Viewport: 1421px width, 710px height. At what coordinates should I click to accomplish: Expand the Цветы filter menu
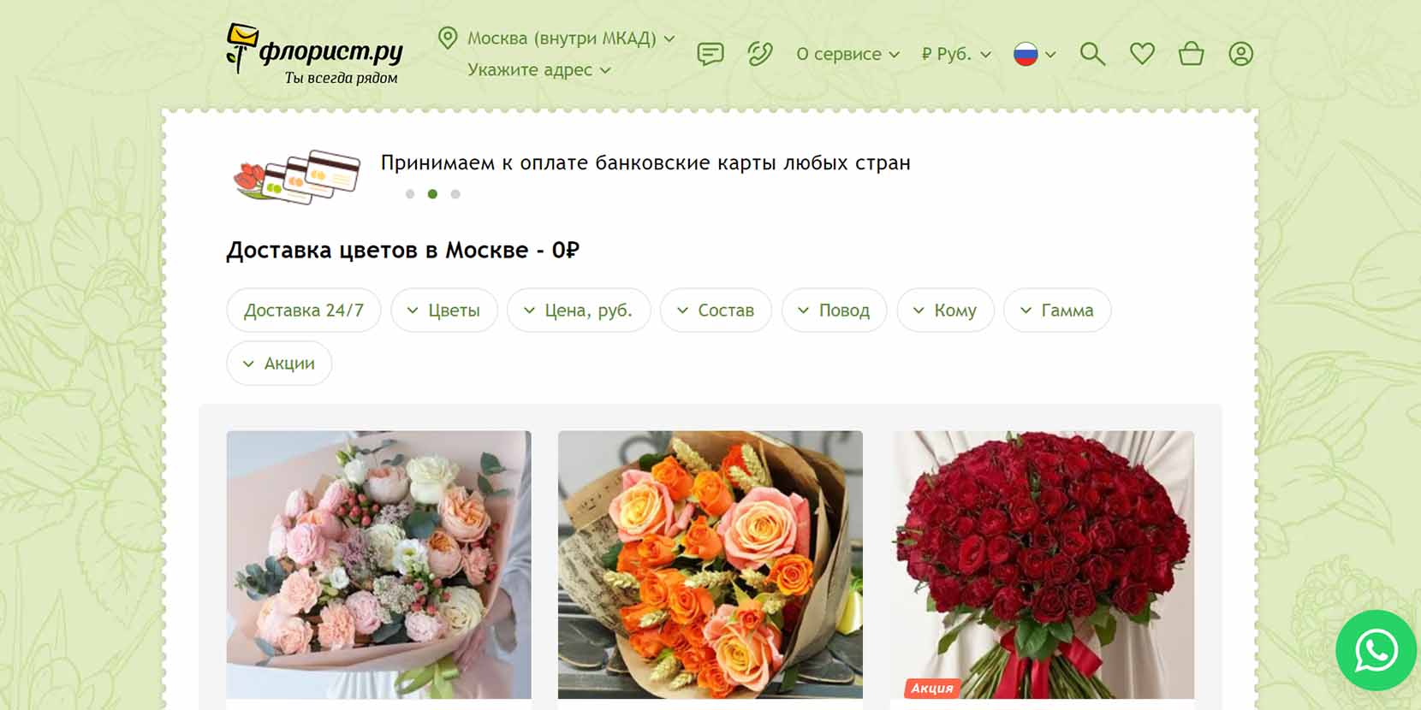pos(444,311)
